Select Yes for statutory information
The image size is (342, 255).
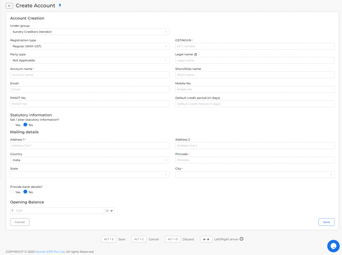[x=12, y=125]
